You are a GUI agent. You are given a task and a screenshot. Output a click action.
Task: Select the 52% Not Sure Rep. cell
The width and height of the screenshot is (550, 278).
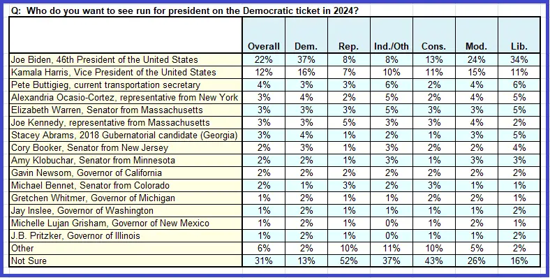(349, 261)
